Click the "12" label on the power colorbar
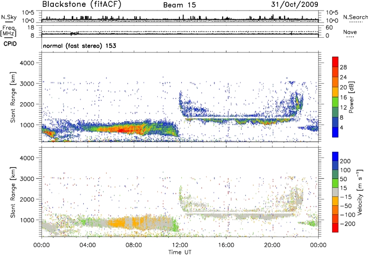Screen dimensions: 368x255 tap(343, 108)
